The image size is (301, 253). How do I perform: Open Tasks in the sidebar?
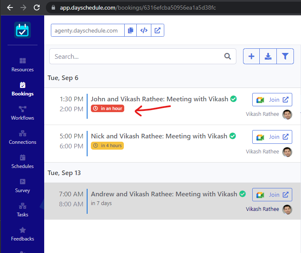[x=23, y=210]
